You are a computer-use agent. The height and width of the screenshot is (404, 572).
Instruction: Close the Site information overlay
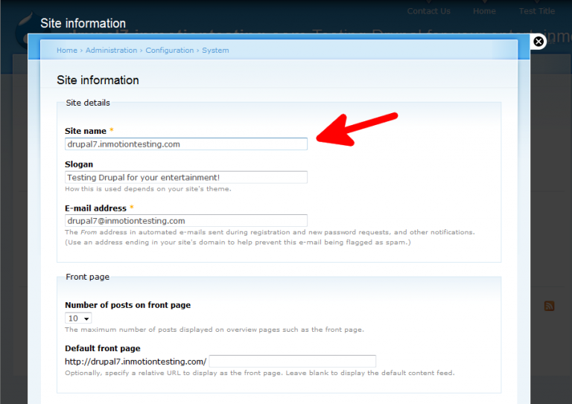538,42
